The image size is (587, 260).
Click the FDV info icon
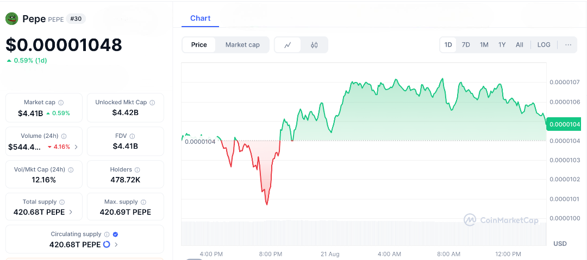pos(132,136)
